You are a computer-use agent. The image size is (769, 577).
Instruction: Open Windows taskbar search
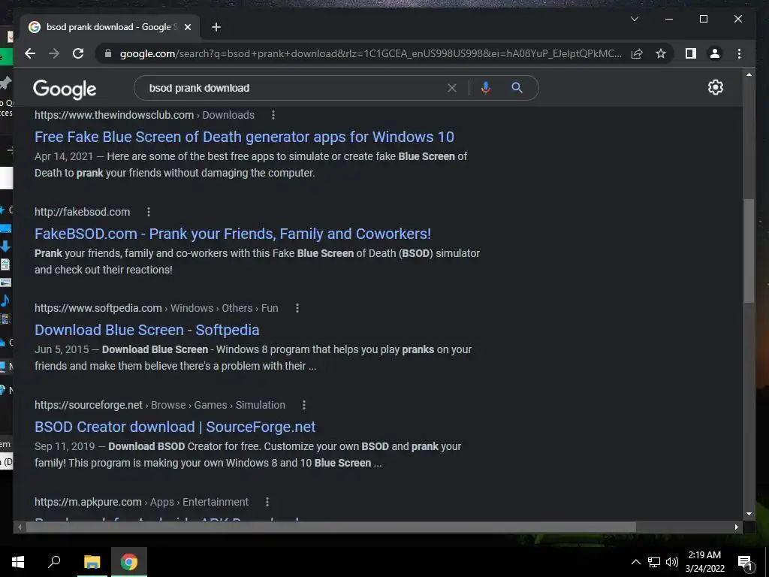pos(54,562)
